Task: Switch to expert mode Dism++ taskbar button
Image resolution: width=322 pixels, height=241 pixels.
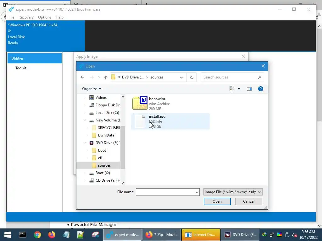Action: (122, 235)
